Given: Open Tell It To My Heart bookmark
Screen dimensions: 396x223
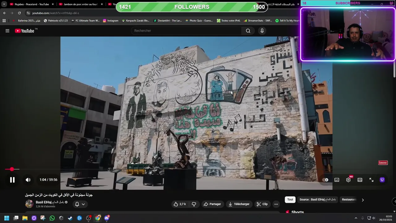Looking at the screenshot, I should 287,21.
